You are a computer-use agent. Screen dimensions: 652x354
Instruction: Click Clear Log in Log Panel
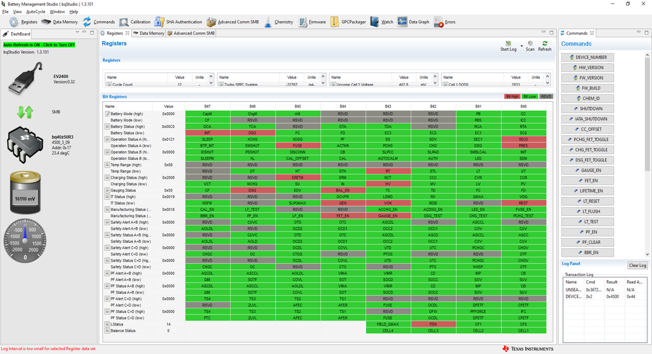[x=638, y=265]
